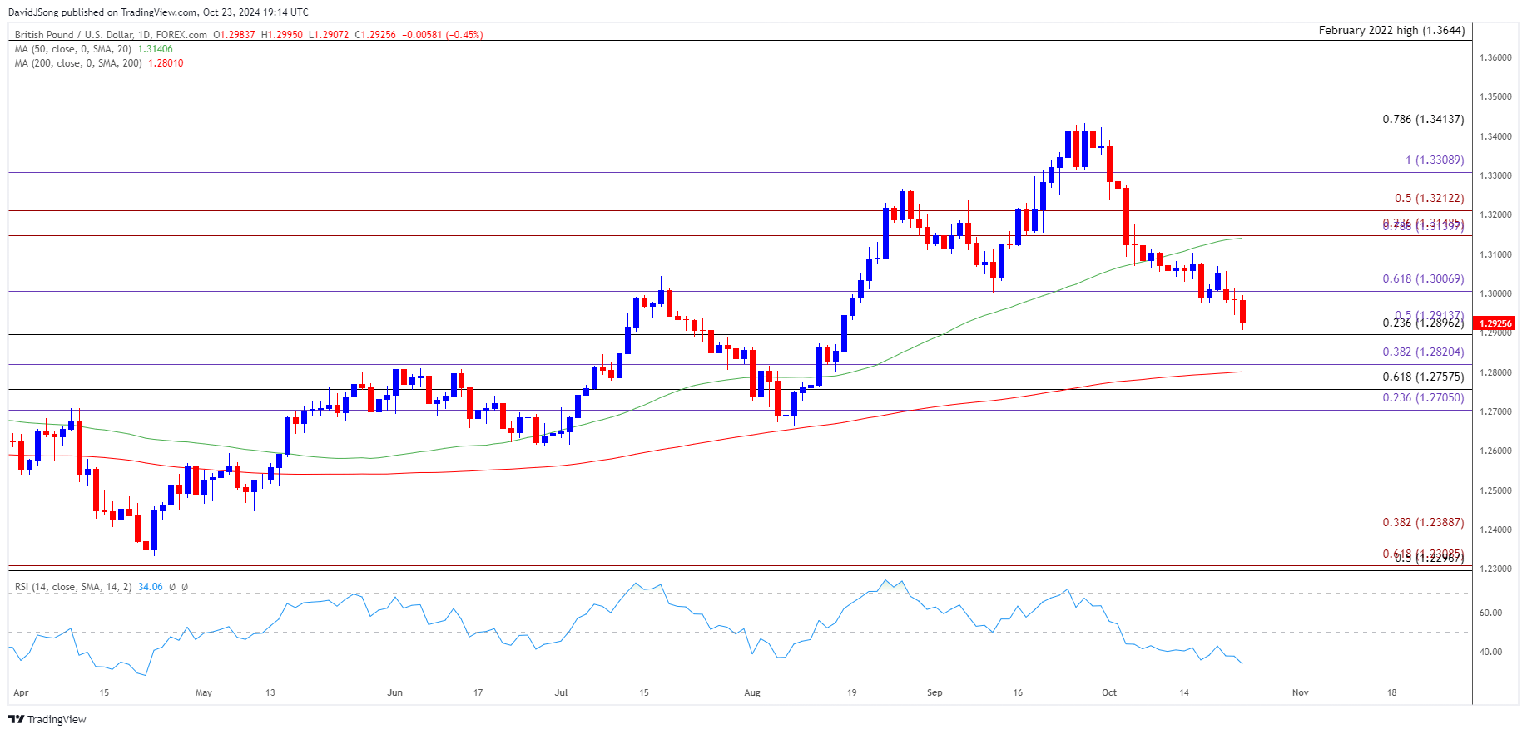Select the 0.786 (1.34137) Fibonacci label
The width and height of the screenshot is (1527, 734).
tap(1422, 119)
